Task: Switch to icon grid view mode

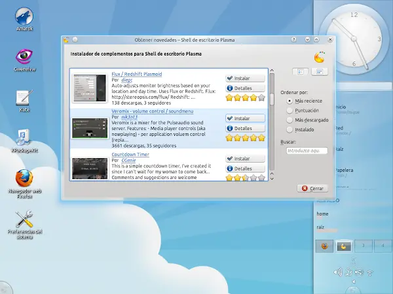Action: (320, 72)
